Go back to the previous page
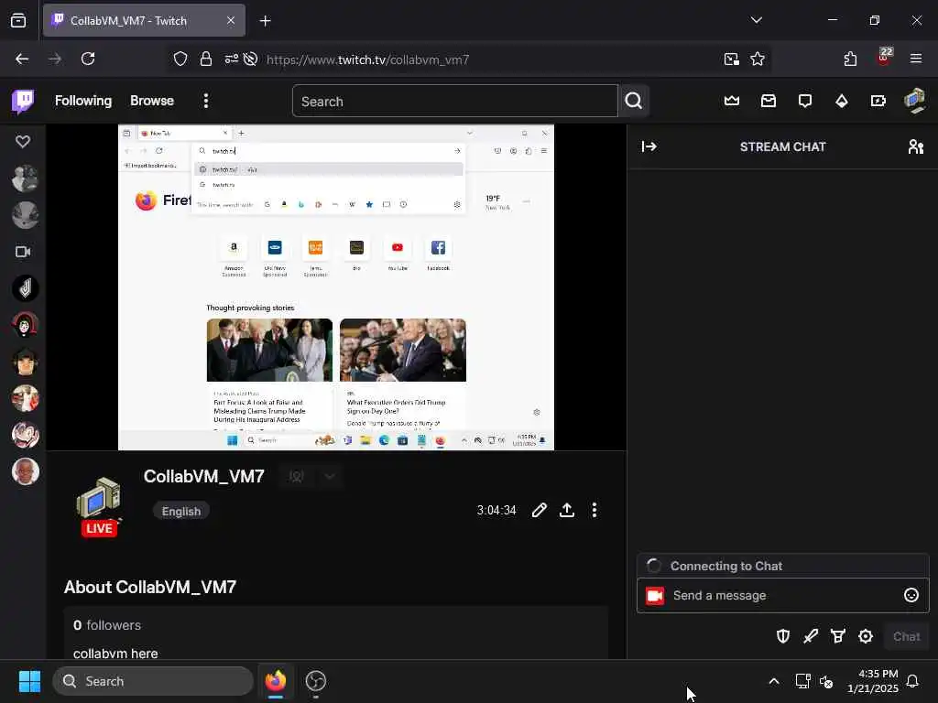Viewport: 938px width, 703px height. [x=22, y=59]
